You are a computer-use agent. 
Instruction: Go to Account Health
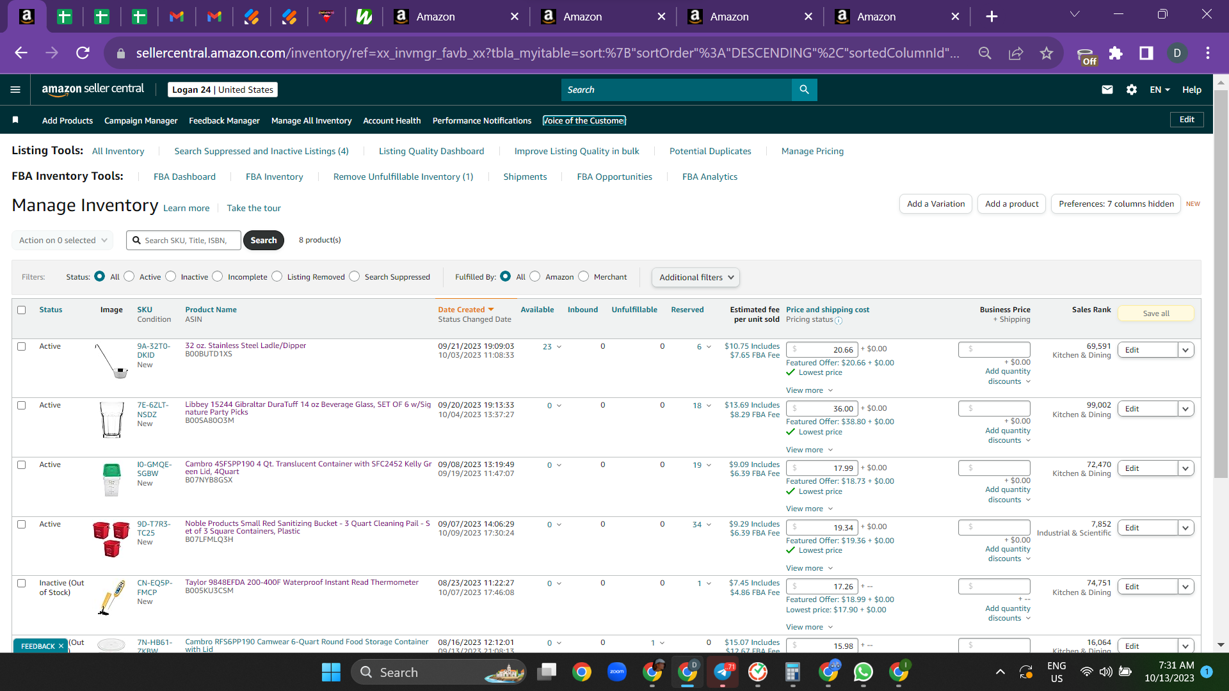coord(392,120)
